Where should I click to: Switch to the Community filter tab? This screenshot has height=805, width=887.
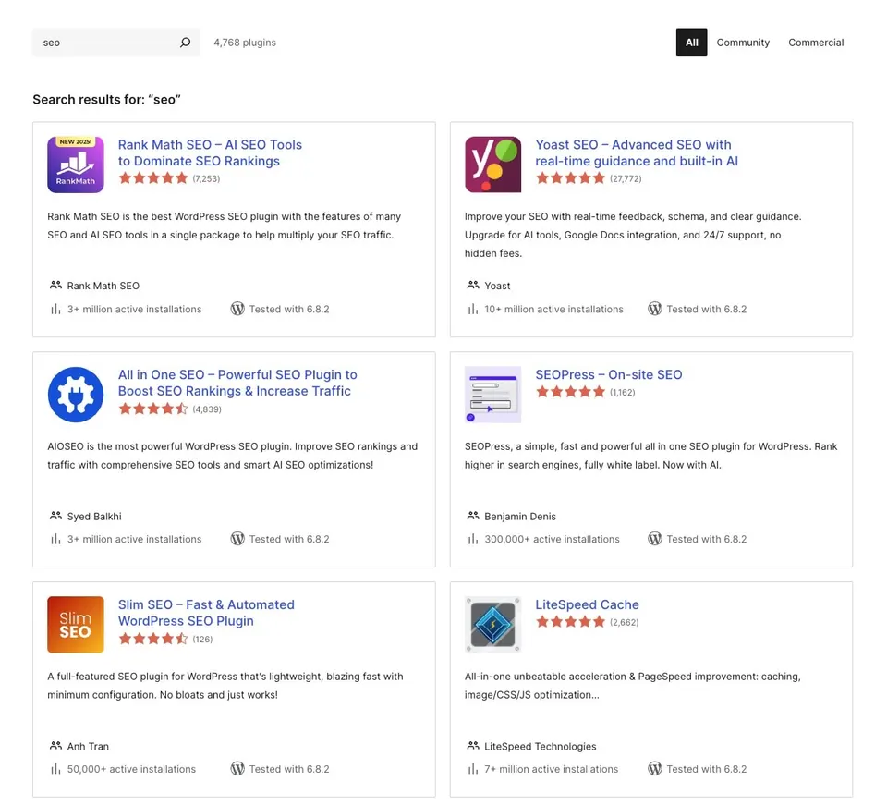743,43
